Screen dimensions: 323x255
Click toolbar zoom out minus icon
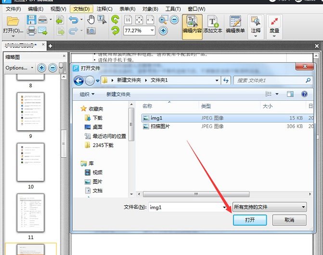tap(174, 20)
